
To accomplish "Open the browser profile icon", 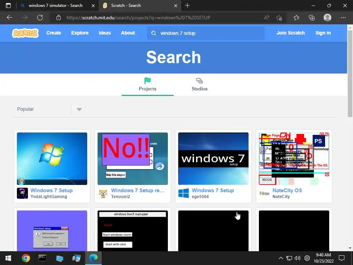I will point(327,18).
